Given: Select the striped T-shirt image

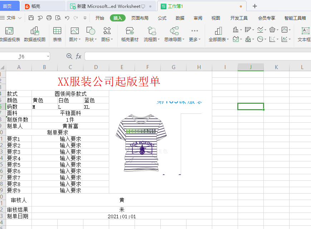Looking at the screenshot, I should click(141, 143).
